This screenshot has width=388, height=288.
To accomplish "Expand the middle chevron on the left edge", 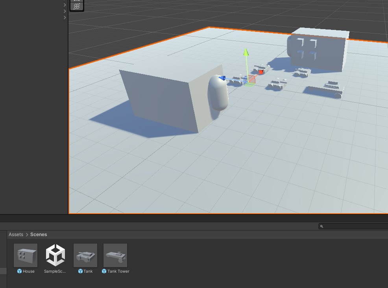I will (x=65, y=11).
